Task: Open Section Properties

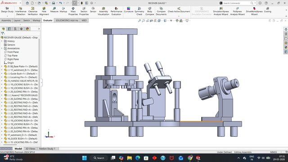Action: tap(84, 11)
